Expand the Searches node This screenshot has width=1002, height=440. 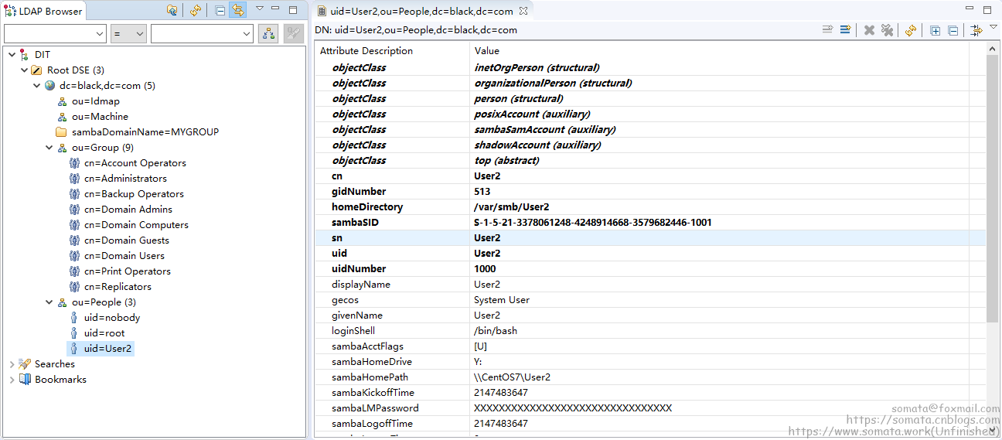[x=12, y=364]
